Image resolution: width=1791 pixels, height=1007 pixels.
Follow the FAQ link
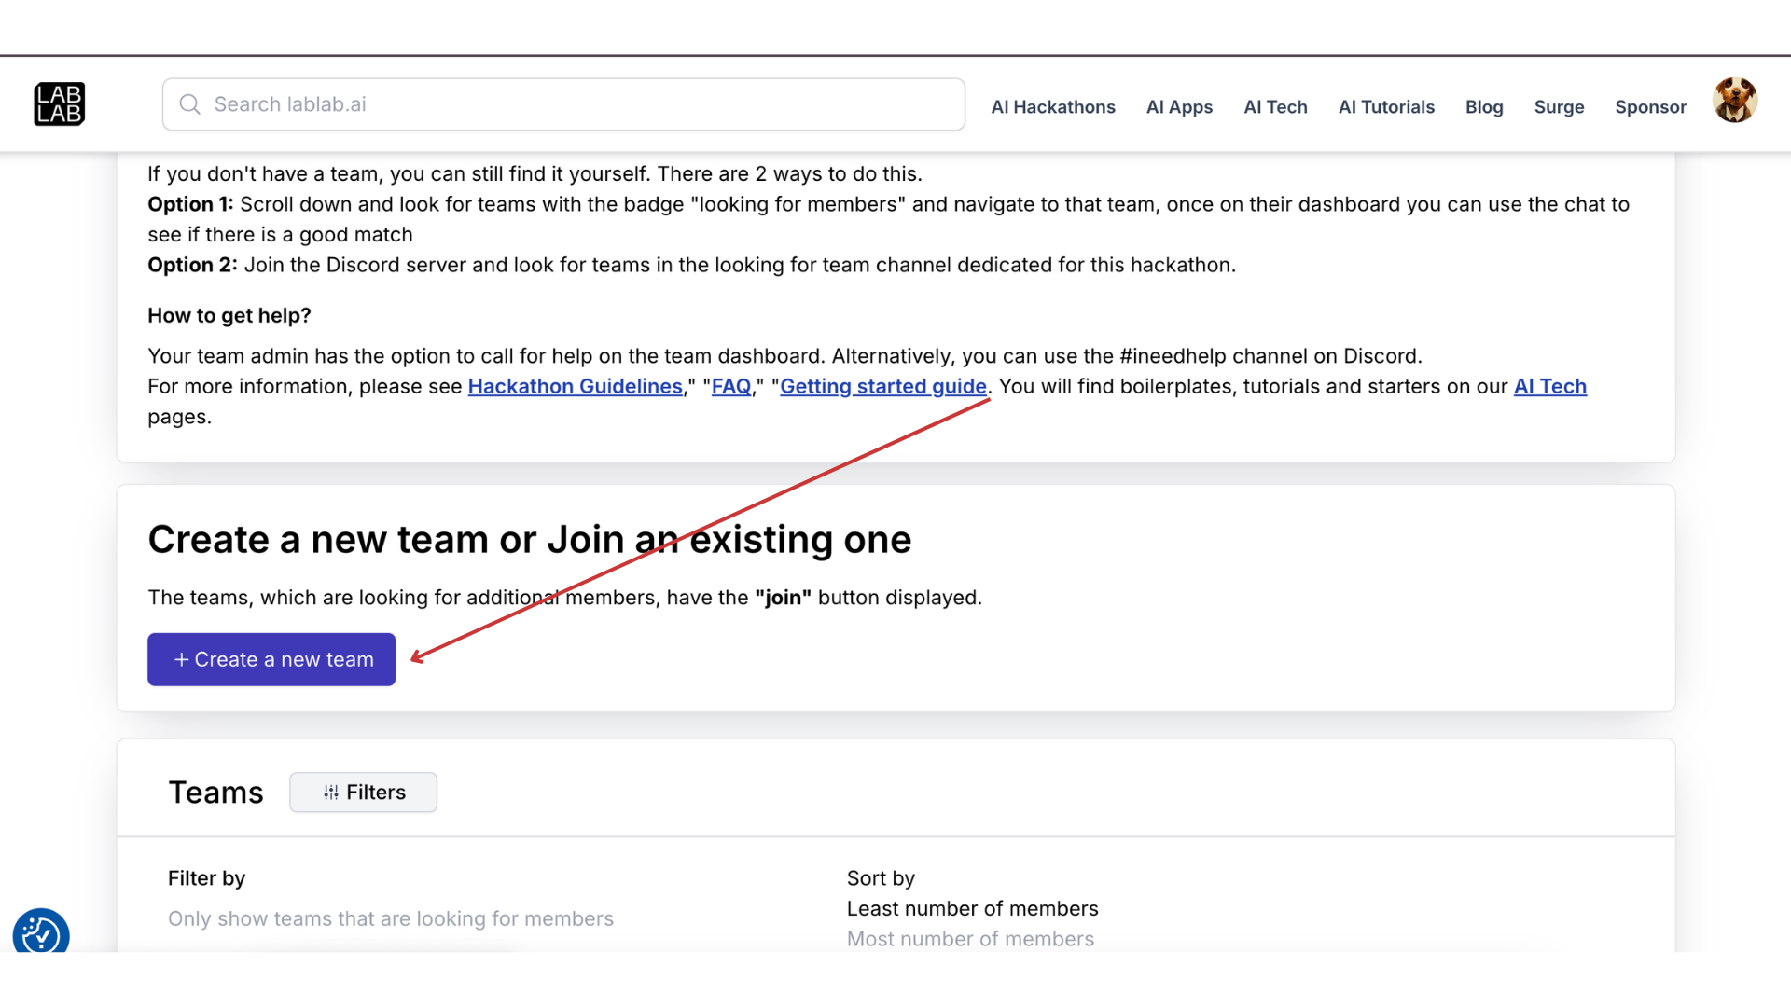pos(730,386)
